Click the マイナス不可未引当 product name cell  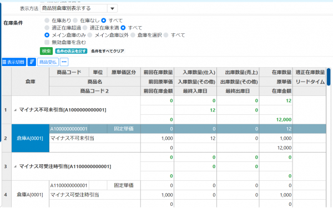95,138
